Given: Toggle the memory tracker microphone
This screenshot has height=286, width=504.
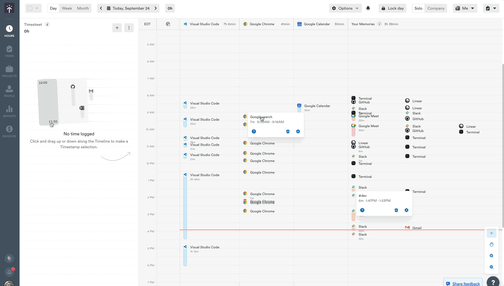Looking at the screenshot, I should [x=9, y=258].
